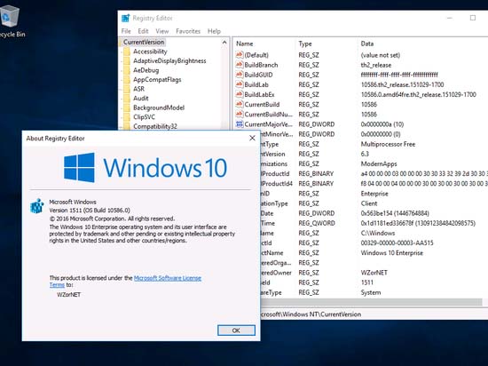Viewport: 488px width, 366px height.
Task: Click the ModernApps data value
Action: click(x=379, y=163)
